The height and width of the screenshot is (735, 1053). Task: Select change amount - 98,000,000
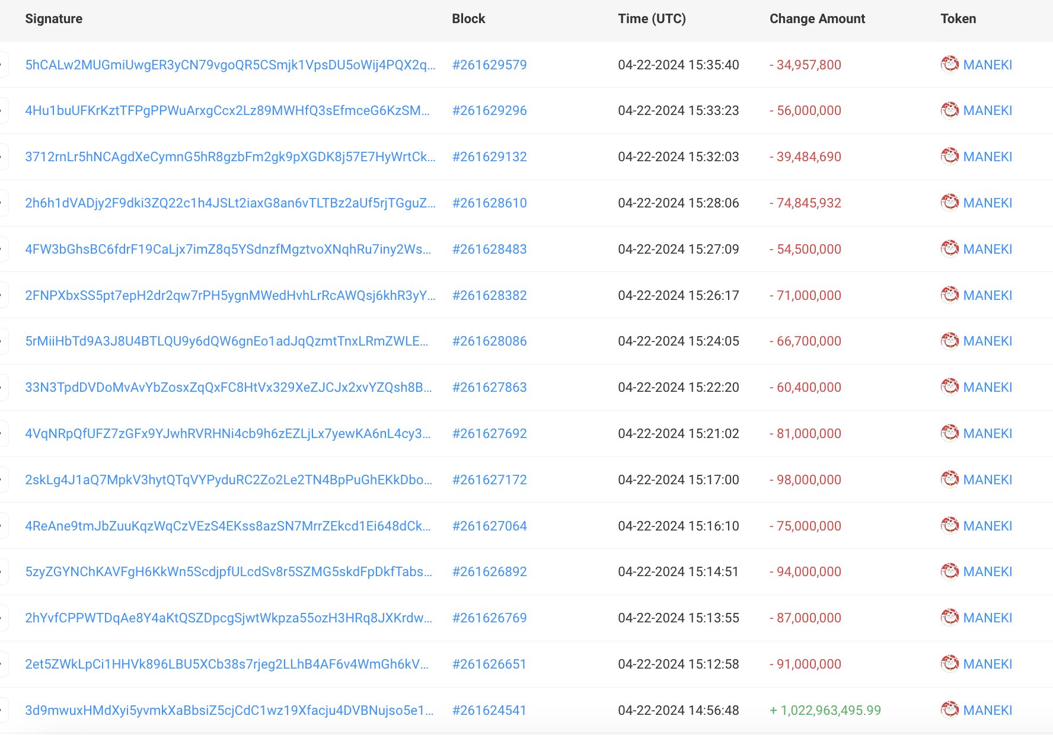coord(805,480)
